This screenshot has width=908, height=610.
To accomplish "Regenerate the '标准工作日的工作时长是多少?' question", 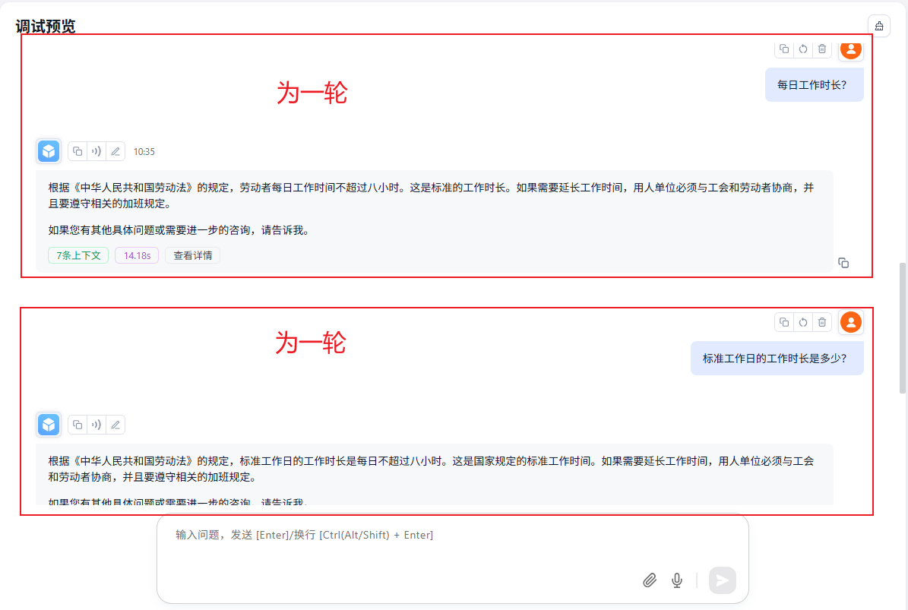I will coord(803,322).
